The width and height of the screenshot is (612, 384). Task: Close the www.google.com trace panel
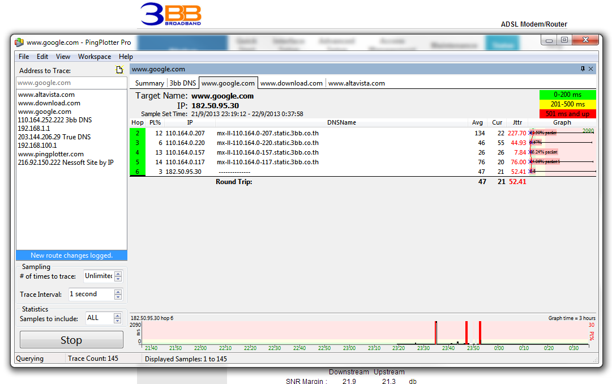(x=591, y=69)
